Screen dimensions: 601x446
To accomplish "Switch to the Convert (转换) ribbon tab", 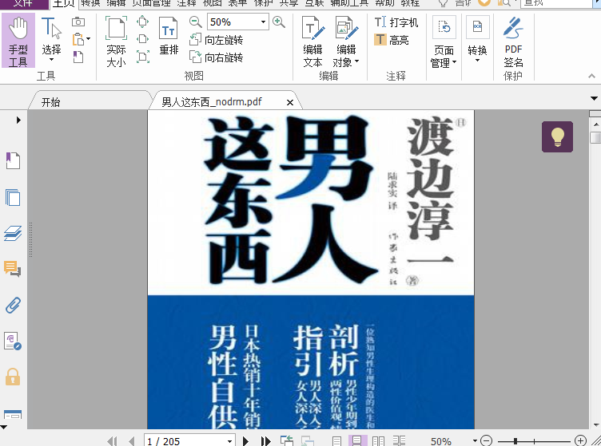I will (x=91, y=3).
